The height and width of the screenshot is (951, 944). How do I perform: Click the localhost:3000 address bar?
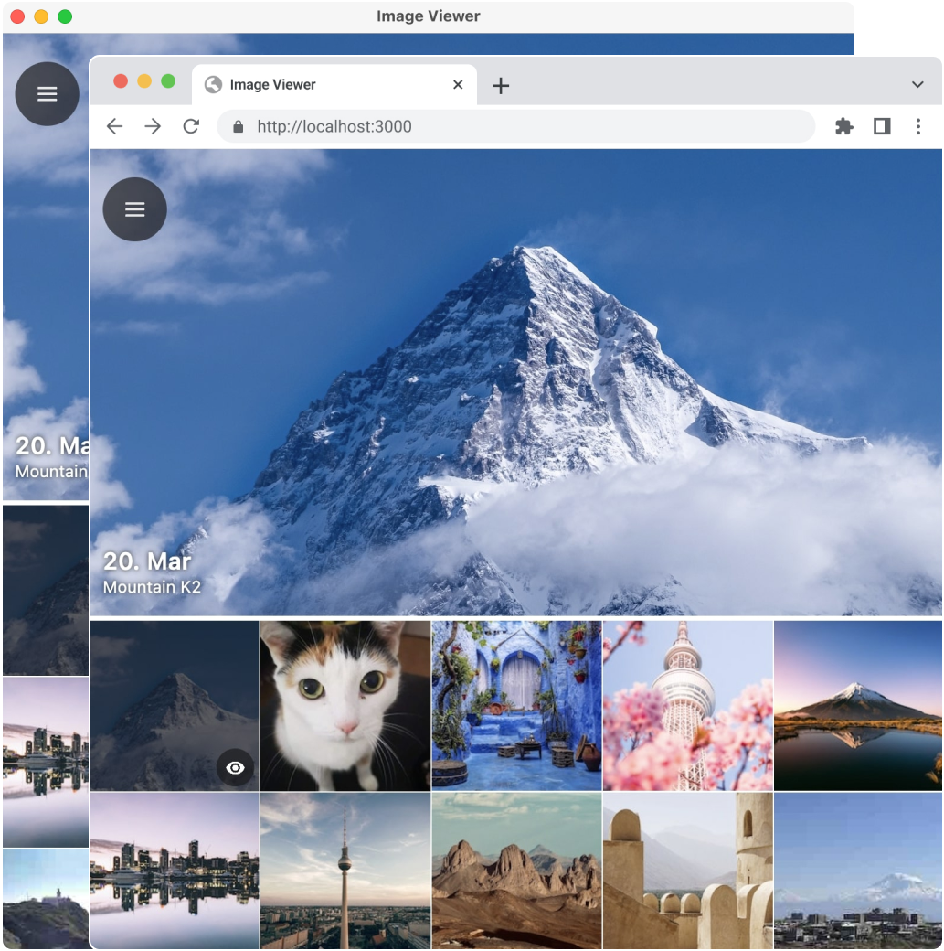coord(516,126)
